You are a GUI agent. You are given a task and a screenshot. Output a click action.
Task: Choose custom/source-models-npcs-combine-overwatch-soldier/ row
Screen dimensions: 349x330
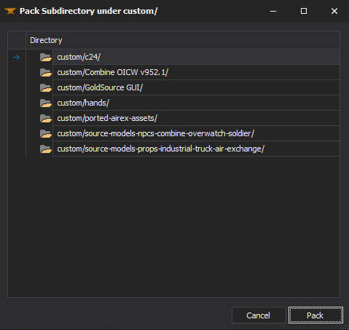(x=196, y=133)
